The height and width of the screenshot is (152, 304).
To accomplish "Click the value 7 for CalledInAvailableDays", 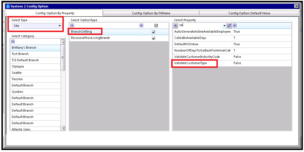I will tap(262, 38).
